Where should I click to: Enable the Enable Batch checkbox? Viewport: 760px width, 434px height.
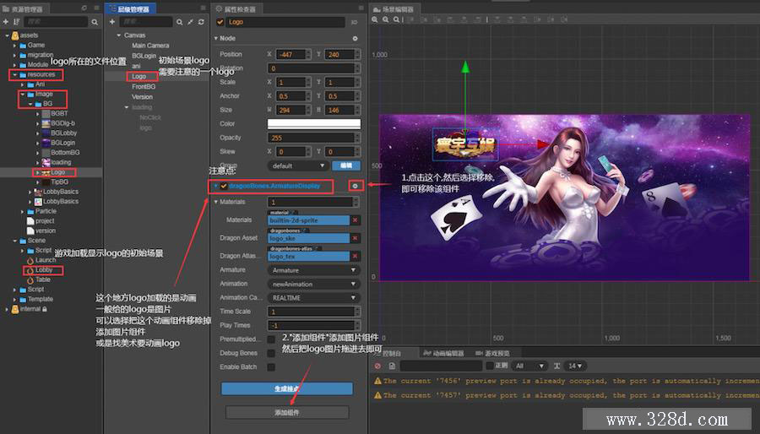point(271,367)
